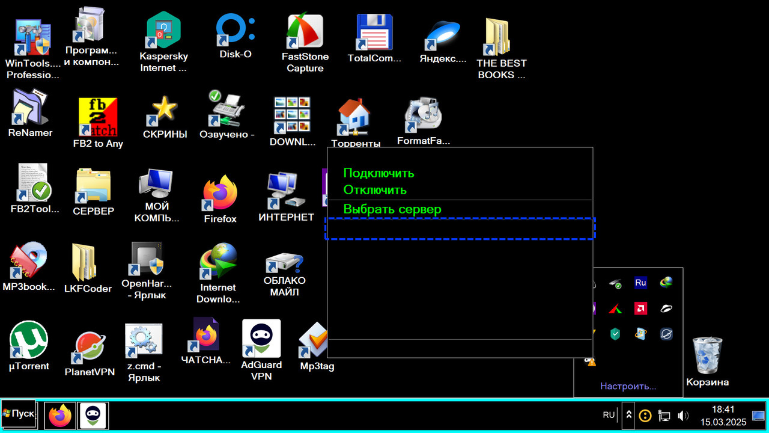Click the Настроить... link in tray popup
This screenshot has width=769, height=433.
(628, 386)
